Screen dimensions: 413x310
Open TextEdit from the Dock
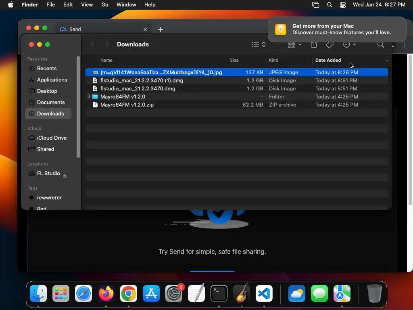coord(196,293)
